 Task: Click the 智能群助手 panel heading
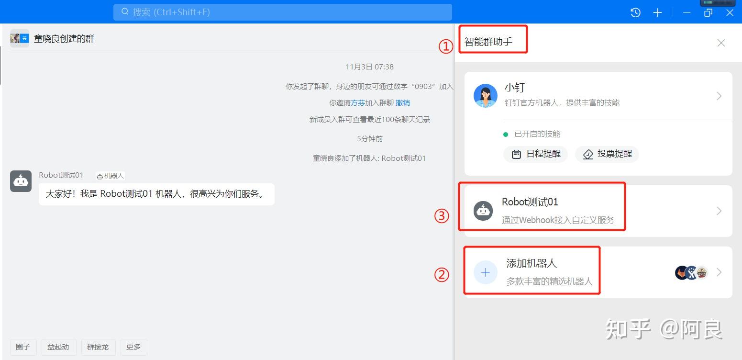pos(488,42)
